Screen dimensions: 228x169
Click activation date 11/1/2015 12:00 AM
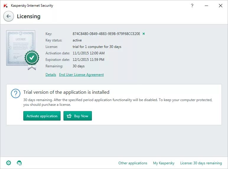click(89, 53)
